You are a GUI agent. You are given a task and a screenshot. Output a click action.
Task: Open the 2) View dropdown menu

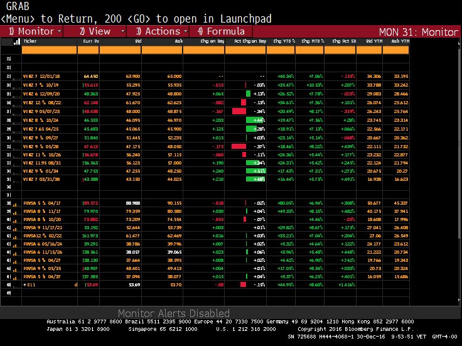(x=95, y=31)
